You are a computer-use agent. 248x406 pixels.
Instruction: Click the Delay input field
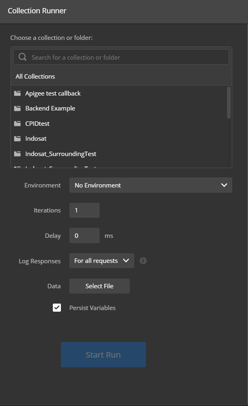pos(84,235)
